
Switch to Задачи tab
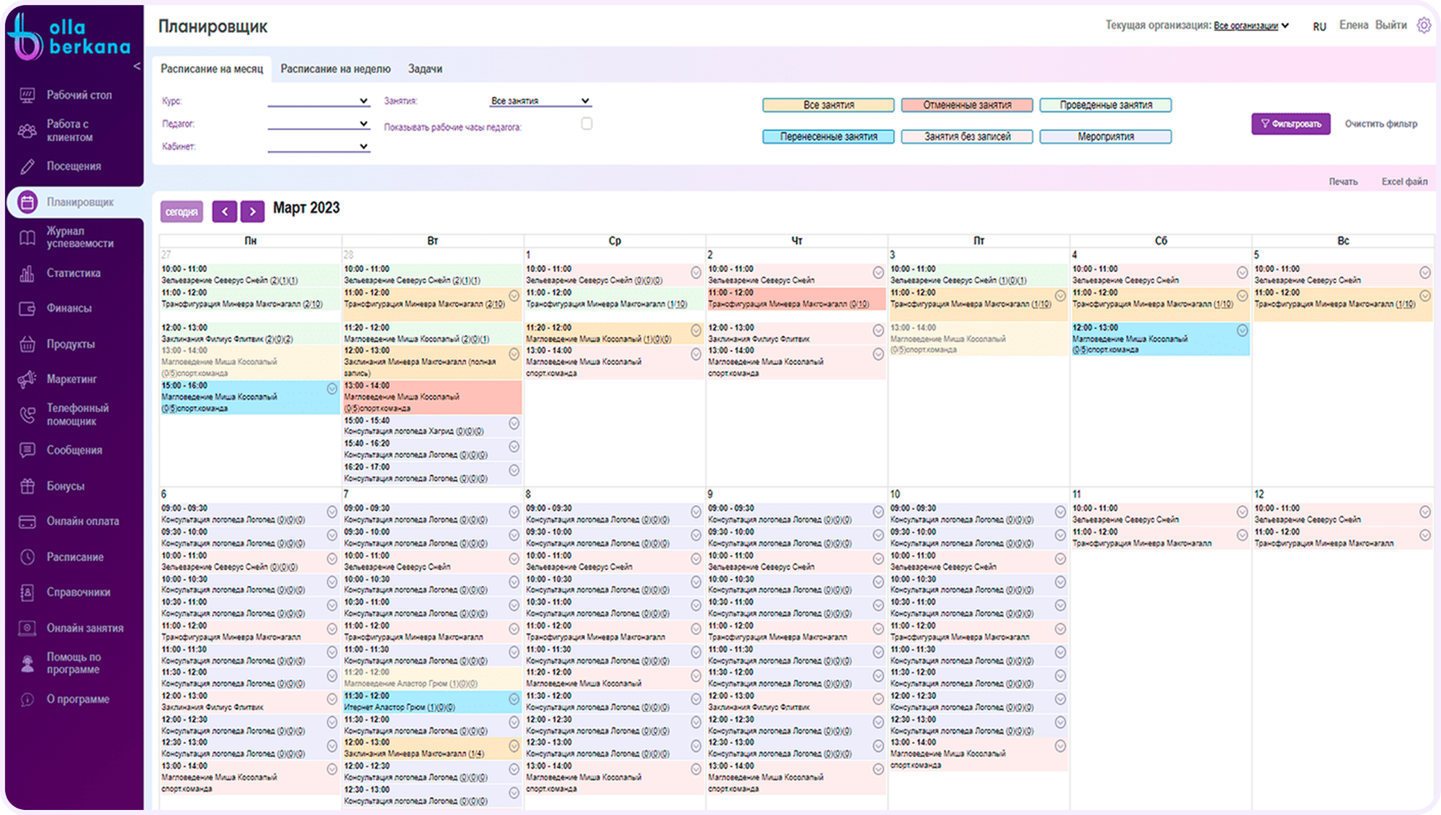[425, 69]
